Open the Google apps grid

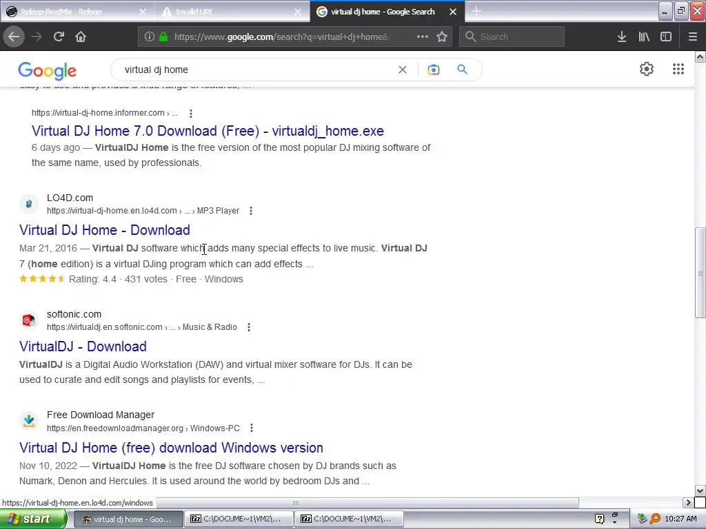678,69
